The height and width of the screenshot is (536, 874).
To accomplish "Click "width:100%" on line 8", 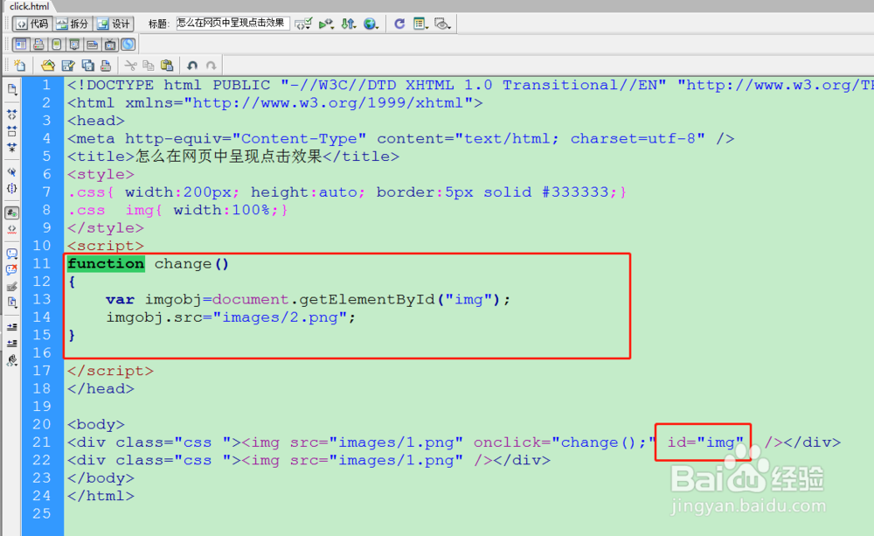I will [x=222, y=210].
